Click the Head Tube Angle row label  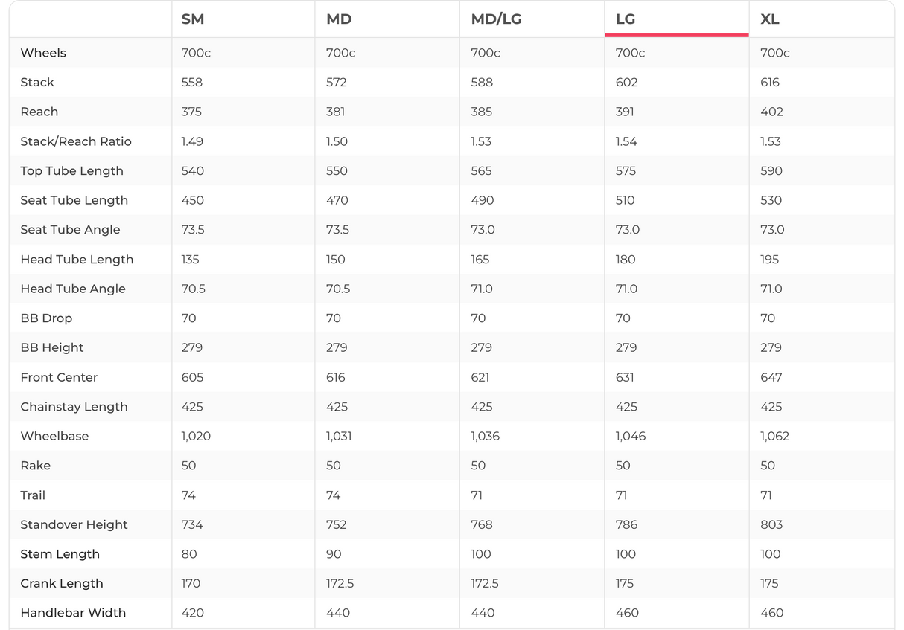pos(73,289)
